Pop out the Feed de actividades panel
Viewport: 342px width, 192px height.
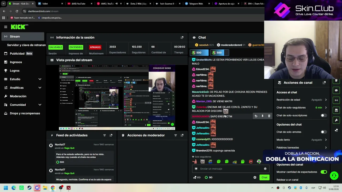111,135
